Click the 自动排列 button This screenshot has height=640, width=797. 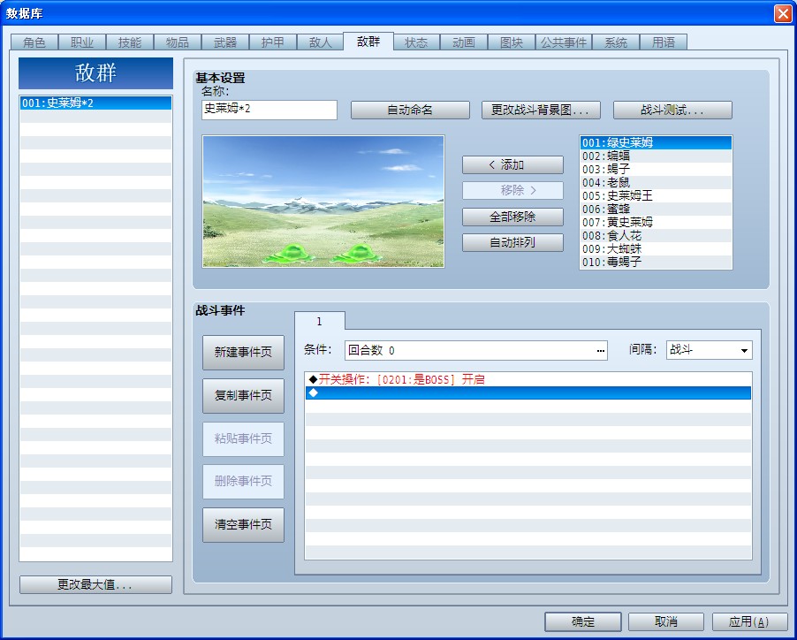pos(512,242)
